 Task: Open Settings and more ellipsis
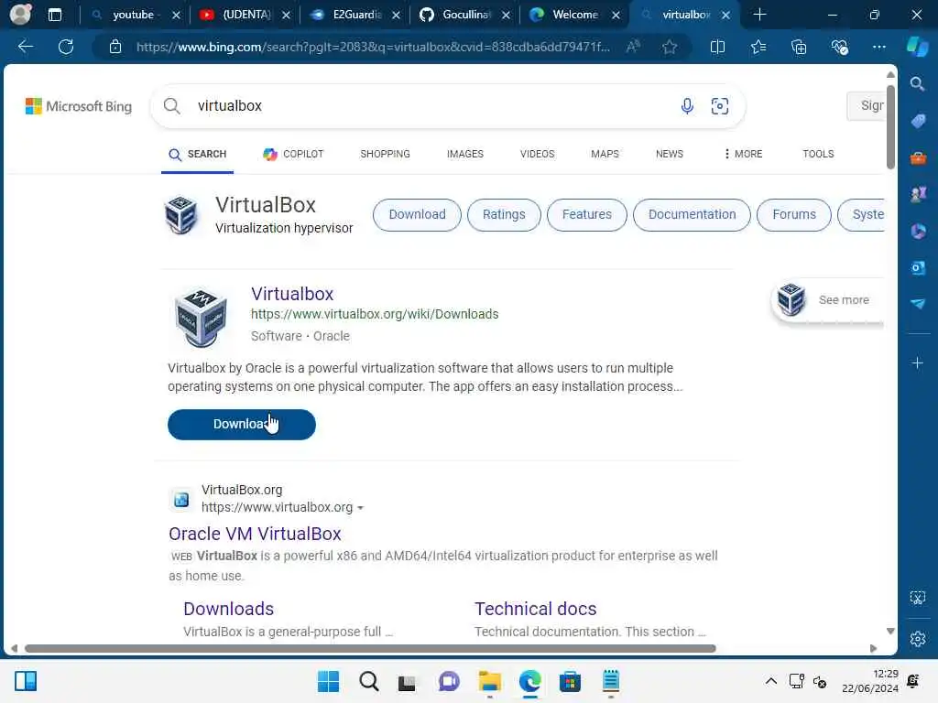coord(878,47)
